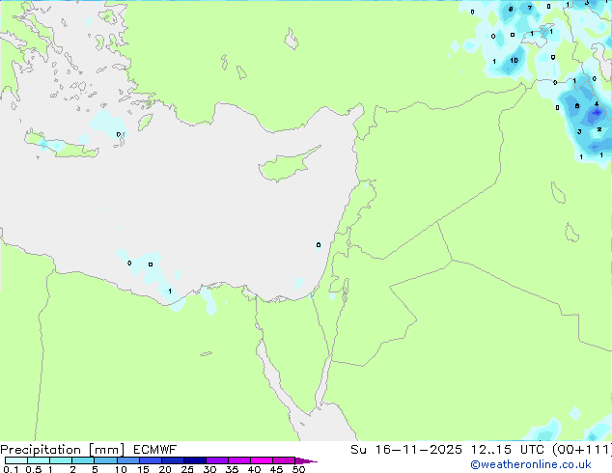The height and width of the screenshot is (473, 612).
Task: Click the over-50 mm legend arrow tip
Action: pos(306,460)
